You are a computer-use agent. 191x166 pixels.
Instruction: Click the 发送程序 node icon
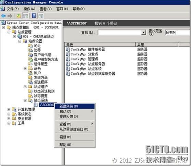[30, 82]
